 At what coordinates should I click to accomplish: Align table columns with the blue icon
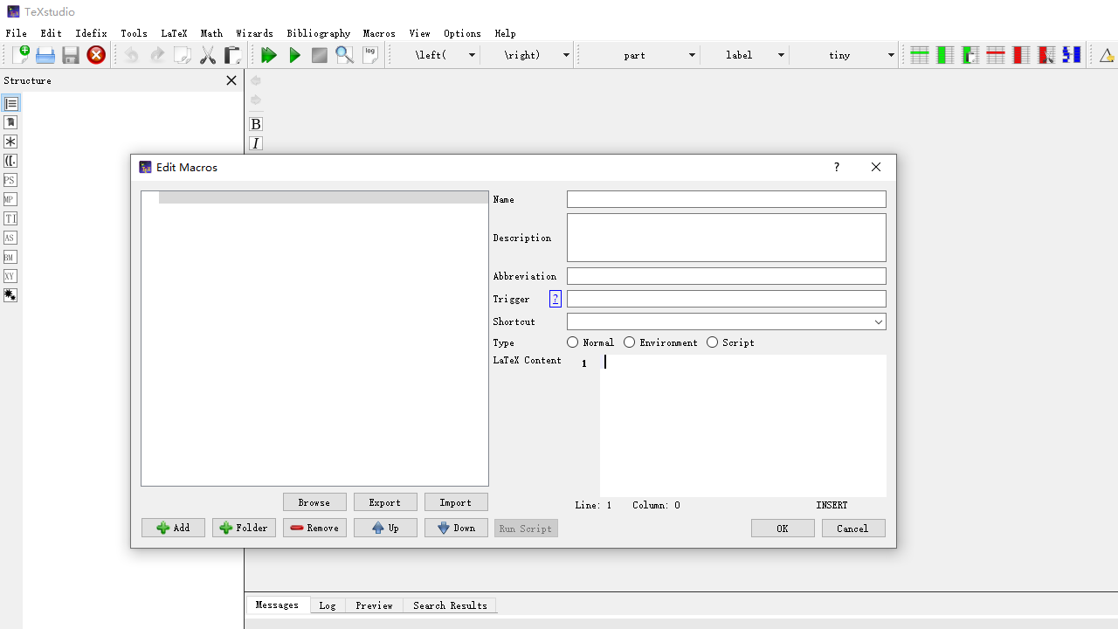[x=1071, y=54]
